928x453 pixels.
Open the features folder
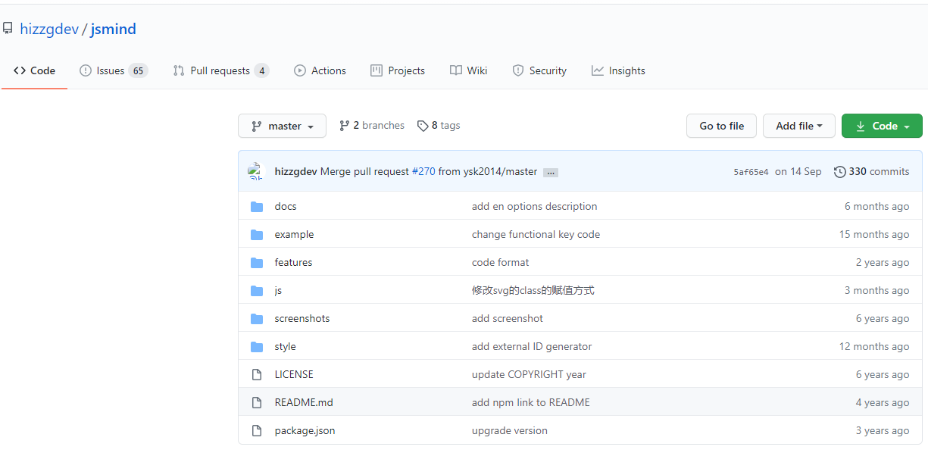(x=293, y=262)
